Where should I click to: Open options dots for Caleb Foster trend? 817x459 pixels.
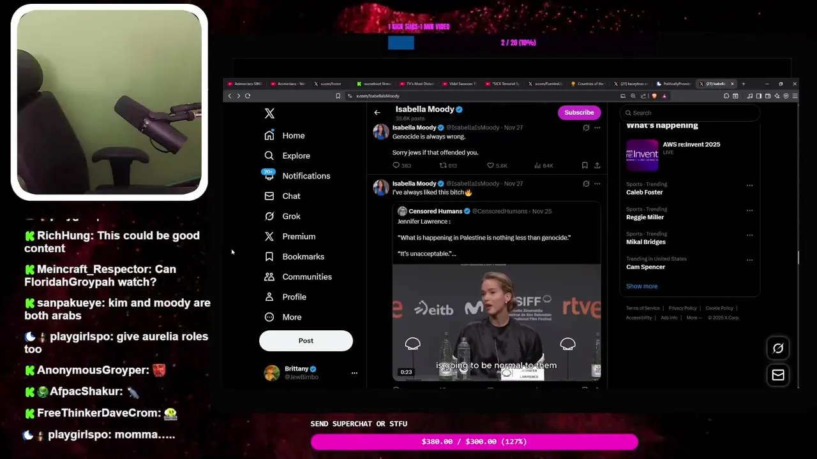[x=750, y=186]
